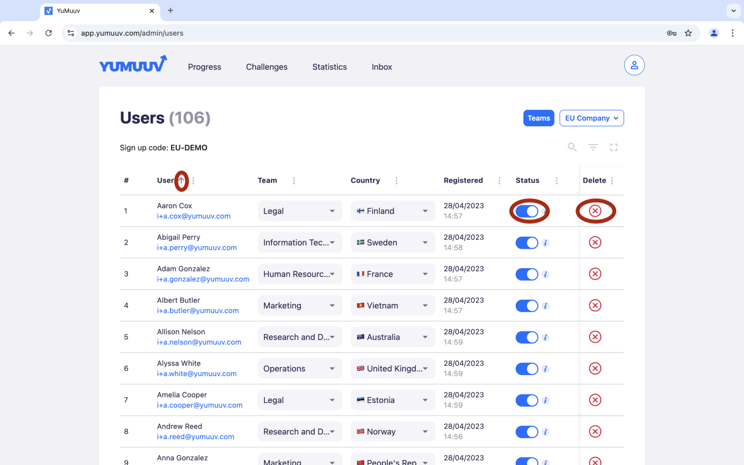Open the table filter icon
Image resolution: width=744 pixels, height=465 pixels.
tap(593, 147)
